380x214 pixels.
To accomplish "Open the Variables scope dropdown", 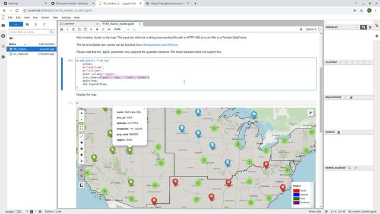I will pos(356,27).
